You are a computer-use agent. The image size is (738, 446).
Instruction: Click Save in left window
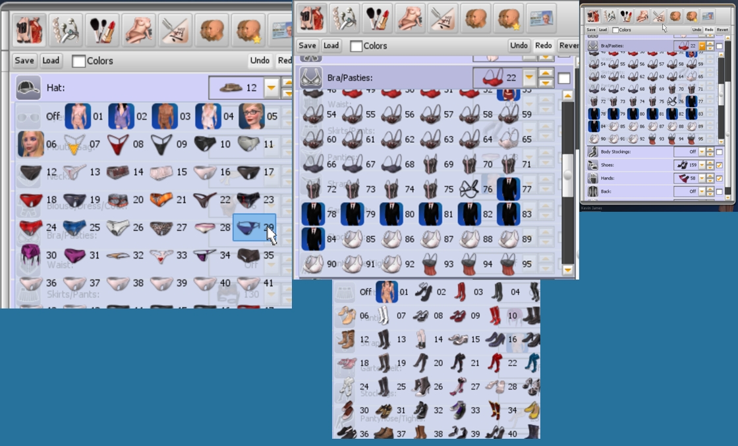pos(24,61)
